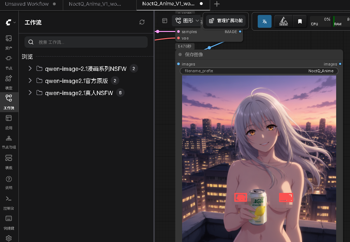Click 管理扩展功能 button

(226, 21)
